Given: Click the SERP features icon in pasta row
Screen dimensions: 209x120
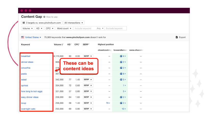Looking at the screenshot, I should tap(121, 74).
